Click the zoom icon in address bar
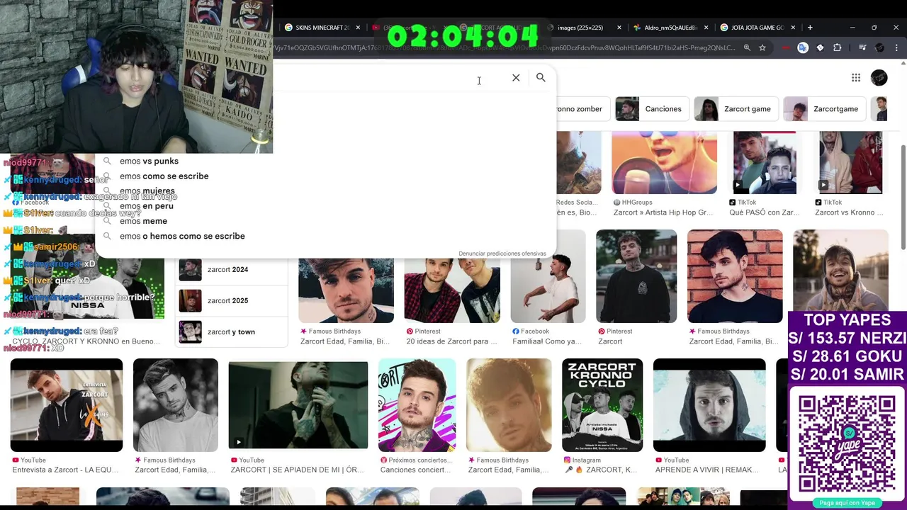907x510 pixels. tap(747, 47)
